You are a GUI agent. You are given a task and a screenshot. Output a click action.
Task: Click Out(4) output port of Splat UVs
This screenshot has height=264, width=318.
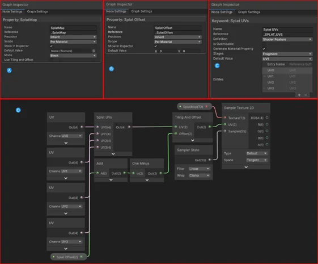coord(129,127)
